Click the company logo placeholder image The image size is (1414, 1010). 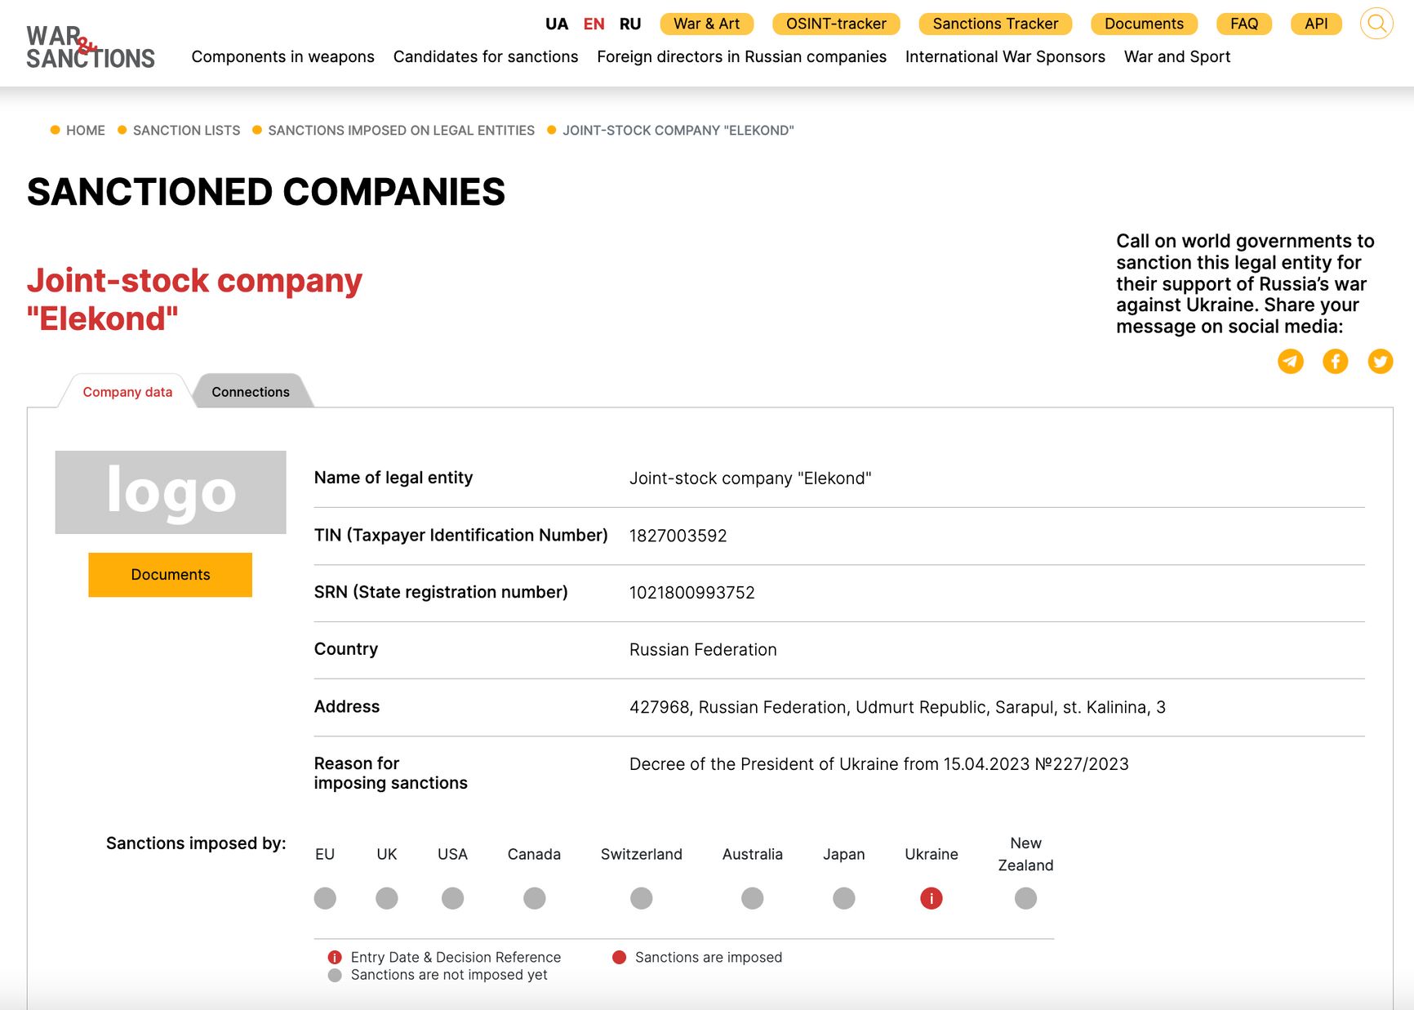click(x=170, y=492)
